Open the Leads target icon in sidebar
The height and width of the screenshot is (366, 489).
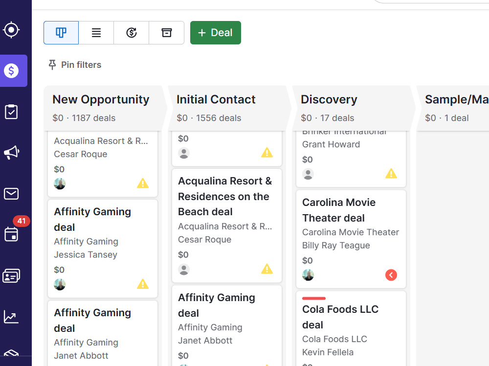point(11,30)
